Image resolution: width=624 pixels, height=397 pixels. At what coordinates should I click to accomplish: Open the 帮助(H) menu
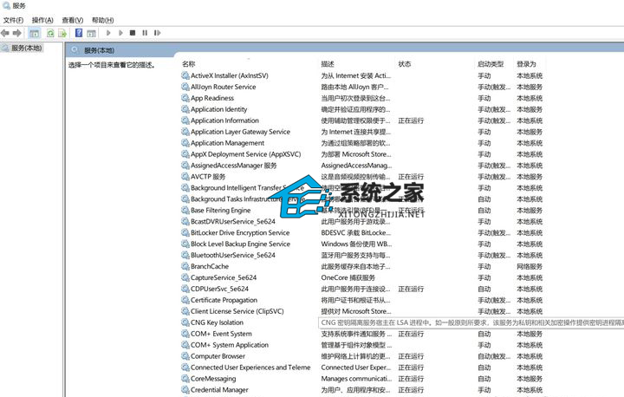click(x=102, y=20)
